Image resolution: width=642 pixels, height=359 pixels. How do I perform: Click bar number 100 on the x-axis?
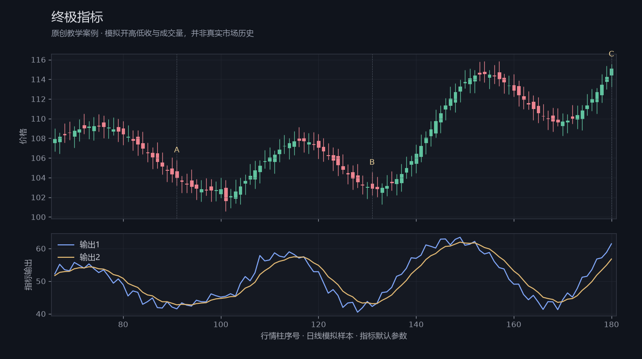tap(221, 324)
